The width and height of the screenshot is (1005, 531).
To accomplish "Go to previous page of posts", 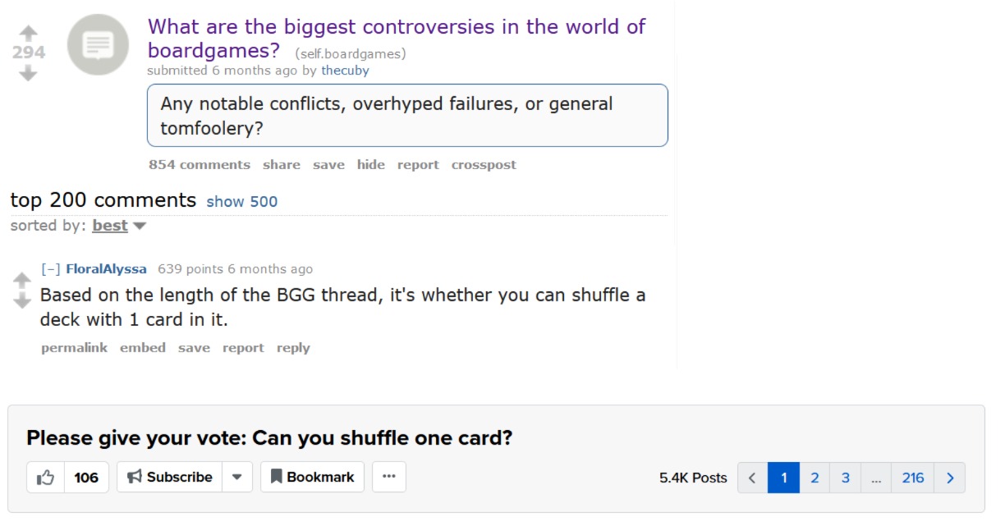I will tap(752, 478).
